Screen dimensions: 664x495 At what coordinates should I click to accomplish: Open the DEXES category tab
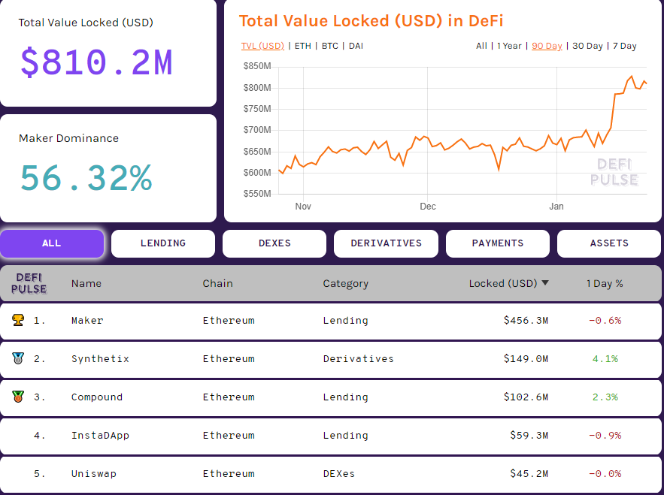tap(274, 243)
